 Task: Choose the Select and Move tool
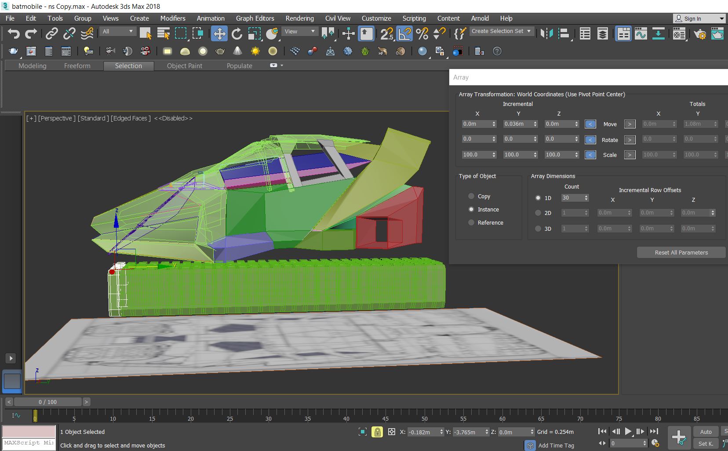point(219,33)
